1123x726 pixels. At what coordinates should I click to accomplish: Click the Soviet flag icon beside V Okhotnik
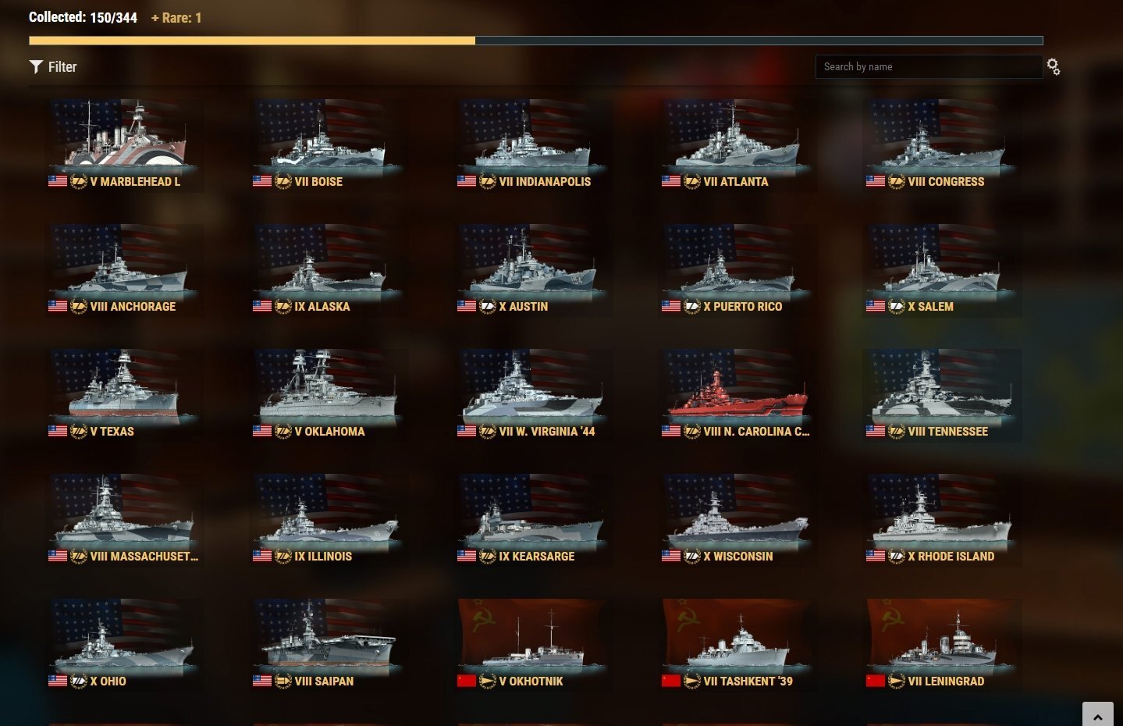coord(467,682)
